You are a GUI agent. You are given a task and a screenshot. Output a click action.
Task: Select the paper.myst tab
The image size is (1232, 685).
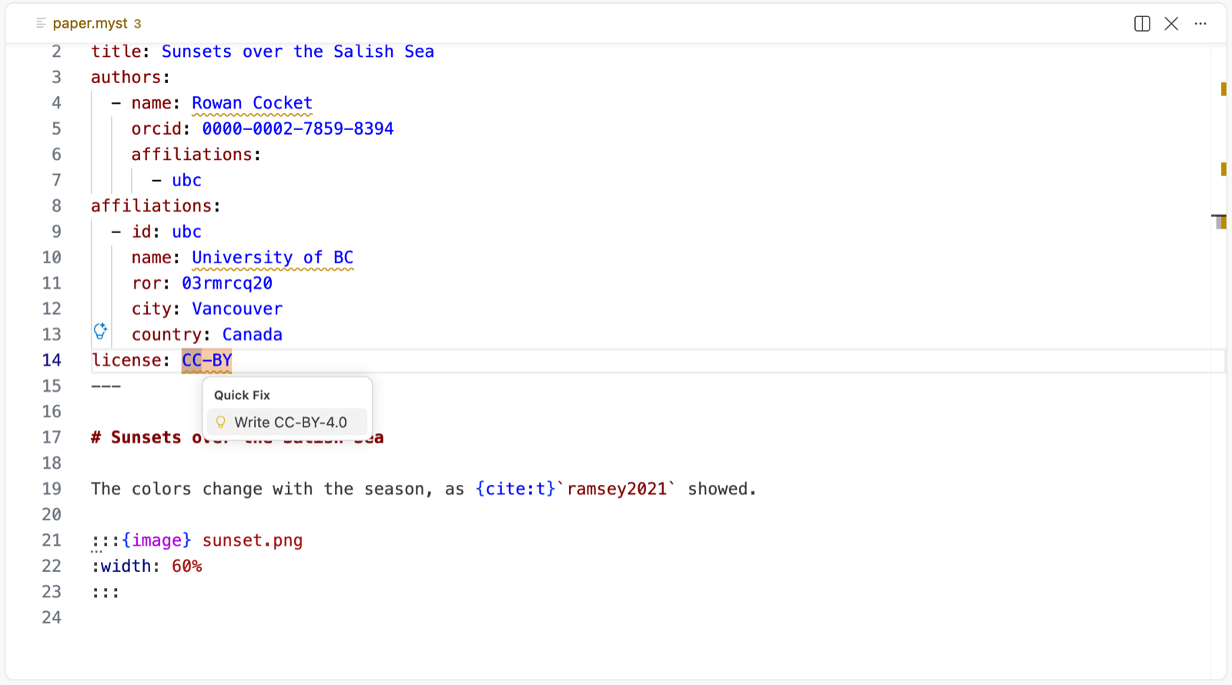pyautogui.click(x=90, y=23)
